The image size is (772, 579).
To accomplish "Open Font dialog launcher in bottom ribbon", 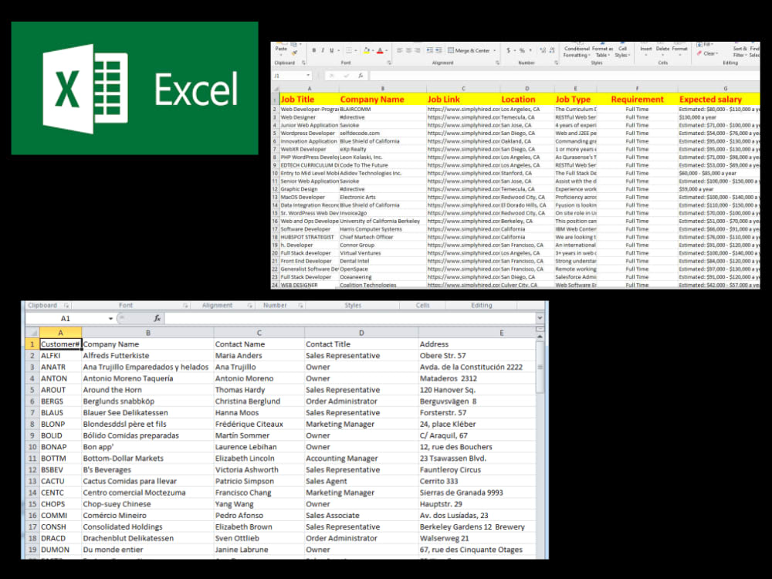I will (x=185, y=306).
